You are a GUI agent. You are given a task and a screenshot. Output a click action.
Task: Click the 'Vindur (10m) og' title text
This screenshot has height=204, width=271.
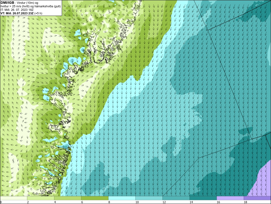click(x=27, y=3)
